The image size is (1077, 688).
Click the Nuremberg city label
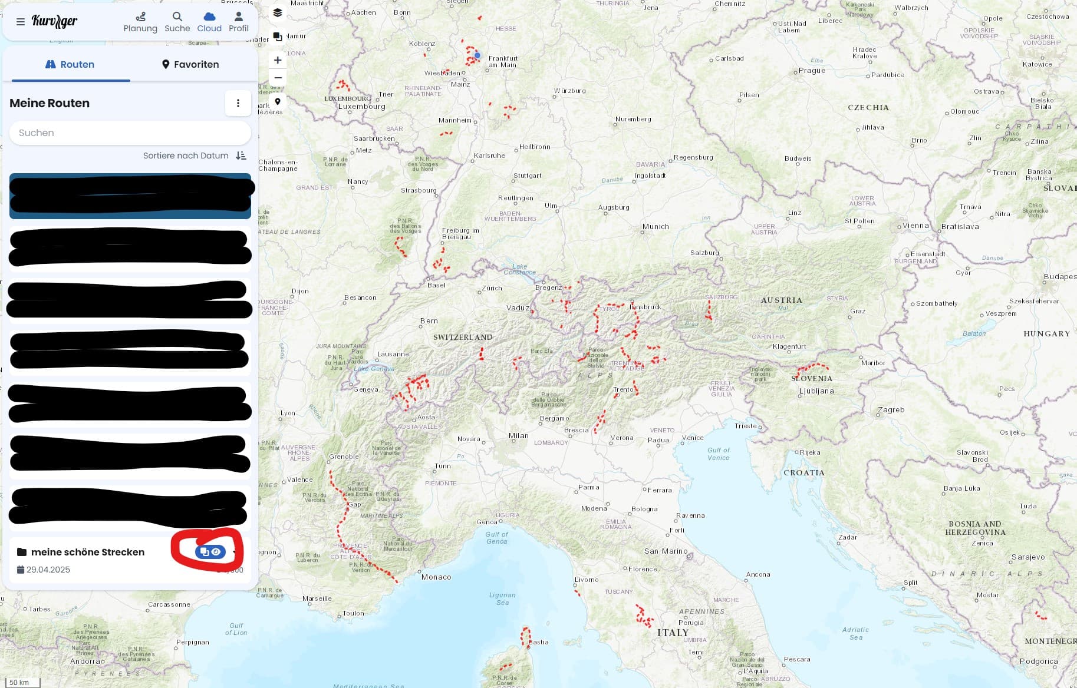(633, 119)
